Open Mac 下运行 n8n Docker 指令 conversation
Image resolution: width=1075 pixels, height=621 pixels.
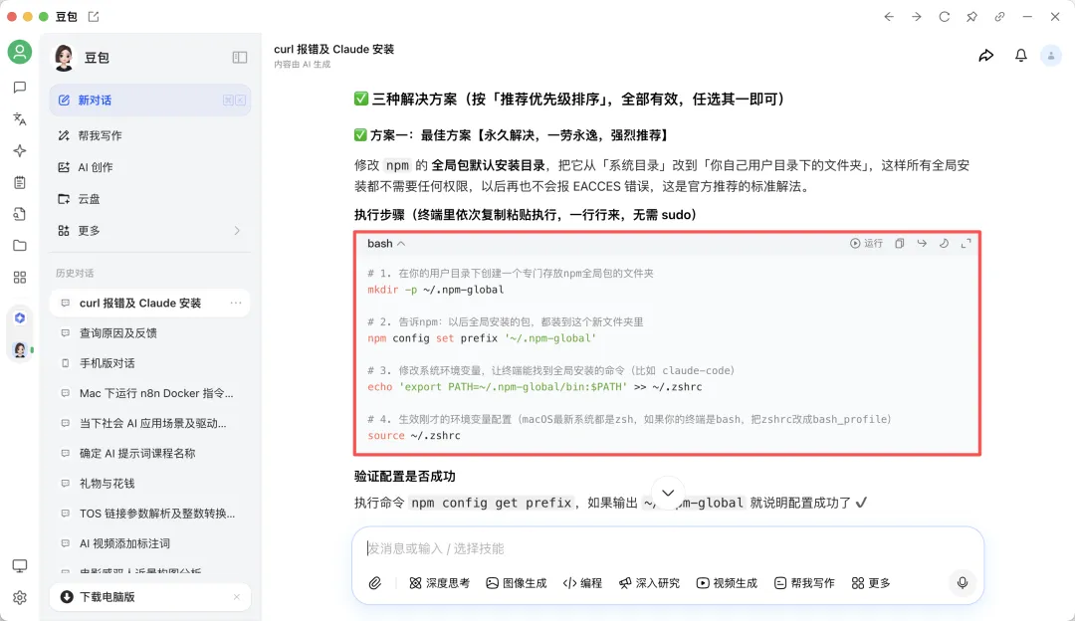click(150, 393)
